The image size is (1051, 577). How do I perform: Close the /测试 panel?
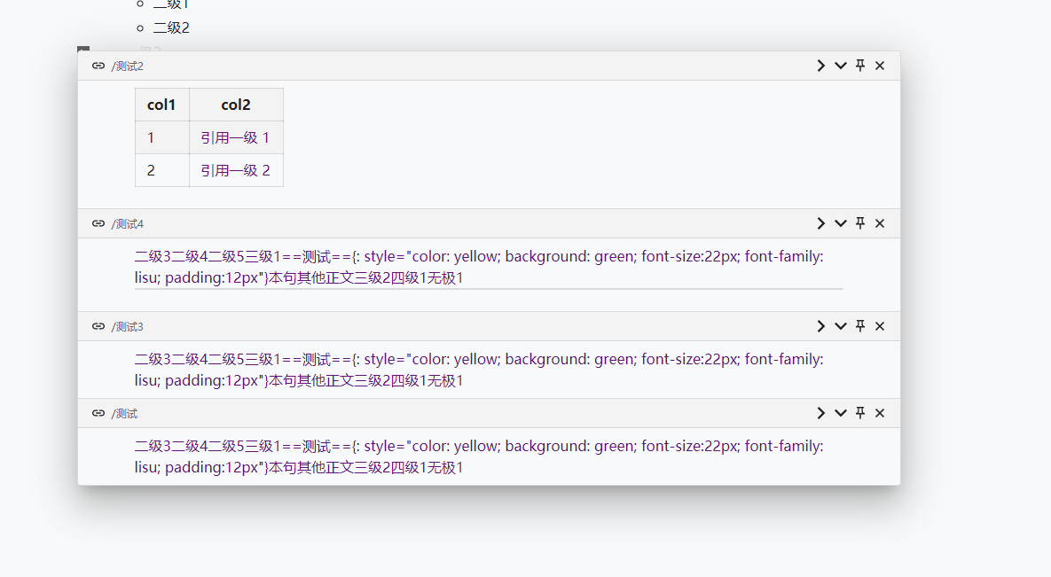880,413
